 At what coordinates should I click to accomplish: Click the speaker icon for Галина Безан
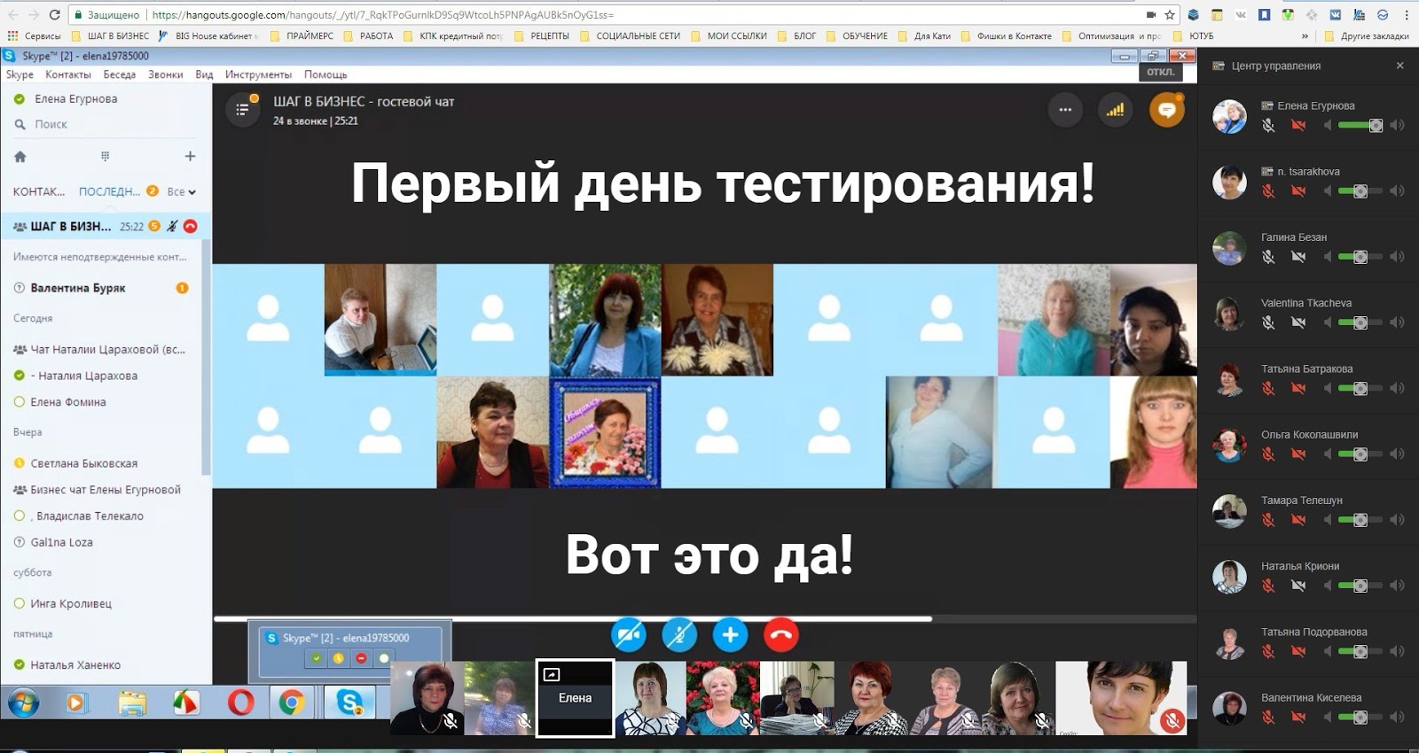[x=1398, y=257]
